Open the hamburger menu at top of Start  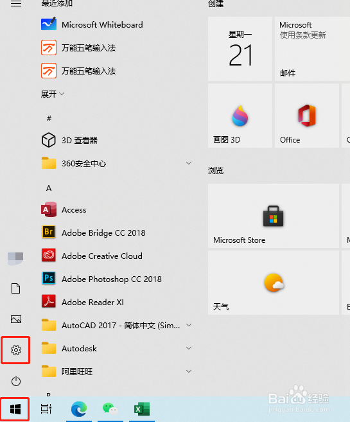point(16,4)
